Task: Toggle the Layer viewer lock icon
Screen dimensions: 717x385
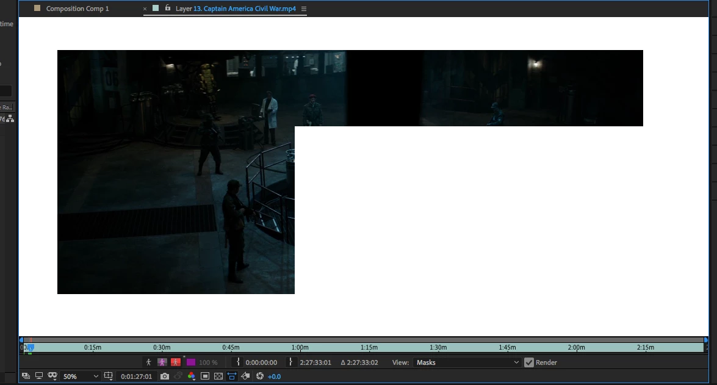Action: 168,8
